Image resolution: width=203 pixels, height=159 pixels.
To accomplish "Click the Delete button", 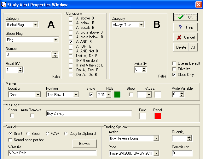I will (181, 47).
